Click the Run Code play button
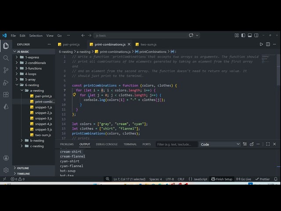 (x=261, y=44)
